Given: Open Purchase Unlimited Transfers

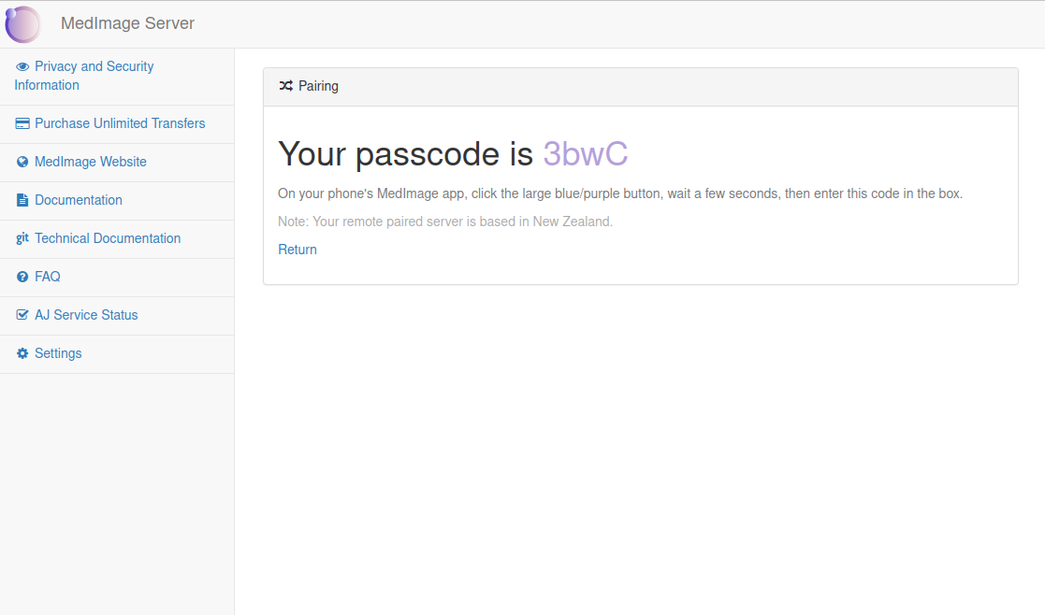Looking at the screenshot, I should pyautogui.click(x=120, y=123).
